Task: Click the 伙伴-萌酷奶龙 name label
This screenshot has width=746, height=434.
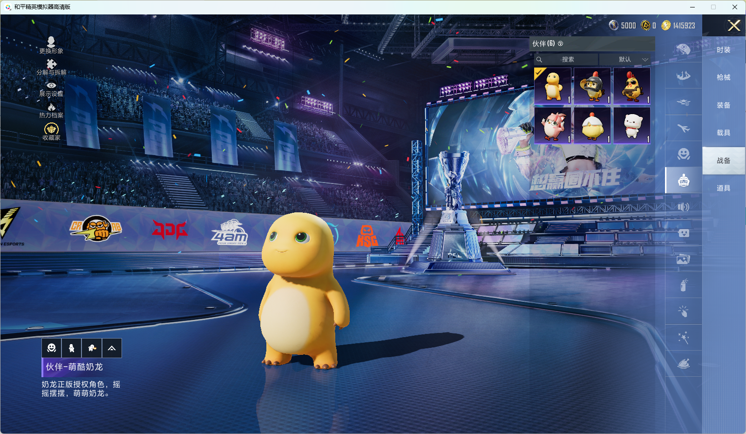Action: [x=74, y=367]
